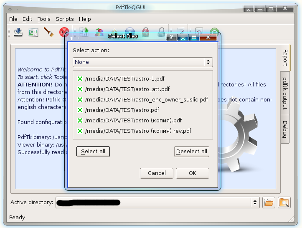Open the Help menu
Viewport: 302px width, 228px height.
click(85, 19)
